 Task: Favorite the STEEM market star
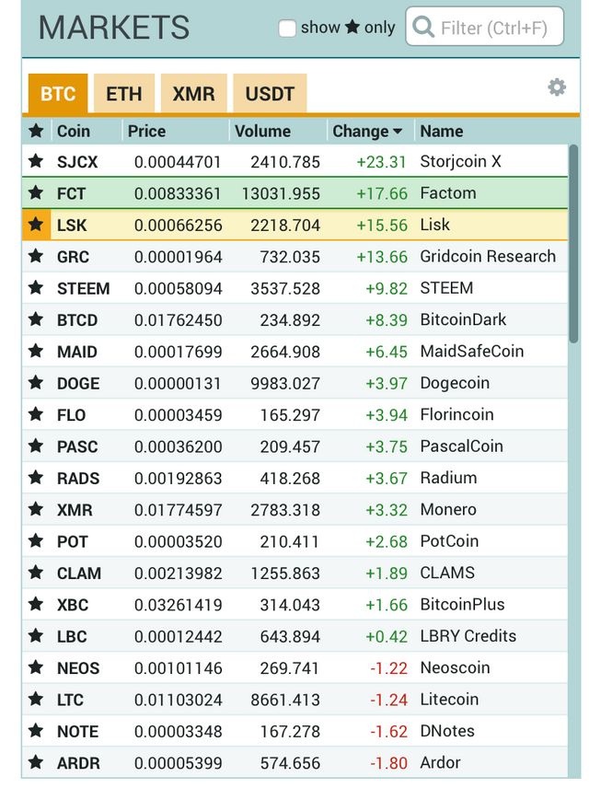click(36, 288)
